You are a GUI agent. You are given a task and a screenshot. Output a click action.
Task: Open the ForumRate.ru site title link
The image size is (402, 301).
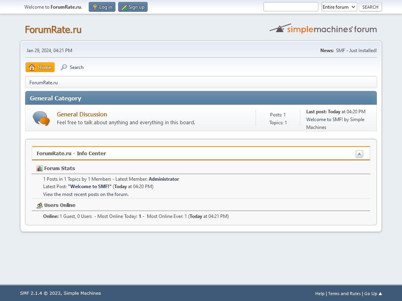tap(53, 29)
